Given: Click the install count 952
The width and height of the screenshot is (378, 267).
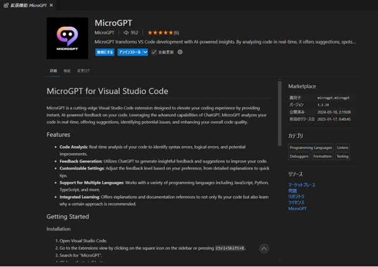Looking at the screenshot, I should (134, 32).
